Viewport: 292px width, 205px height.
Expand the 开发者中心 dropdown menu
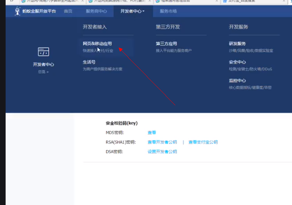132,11
